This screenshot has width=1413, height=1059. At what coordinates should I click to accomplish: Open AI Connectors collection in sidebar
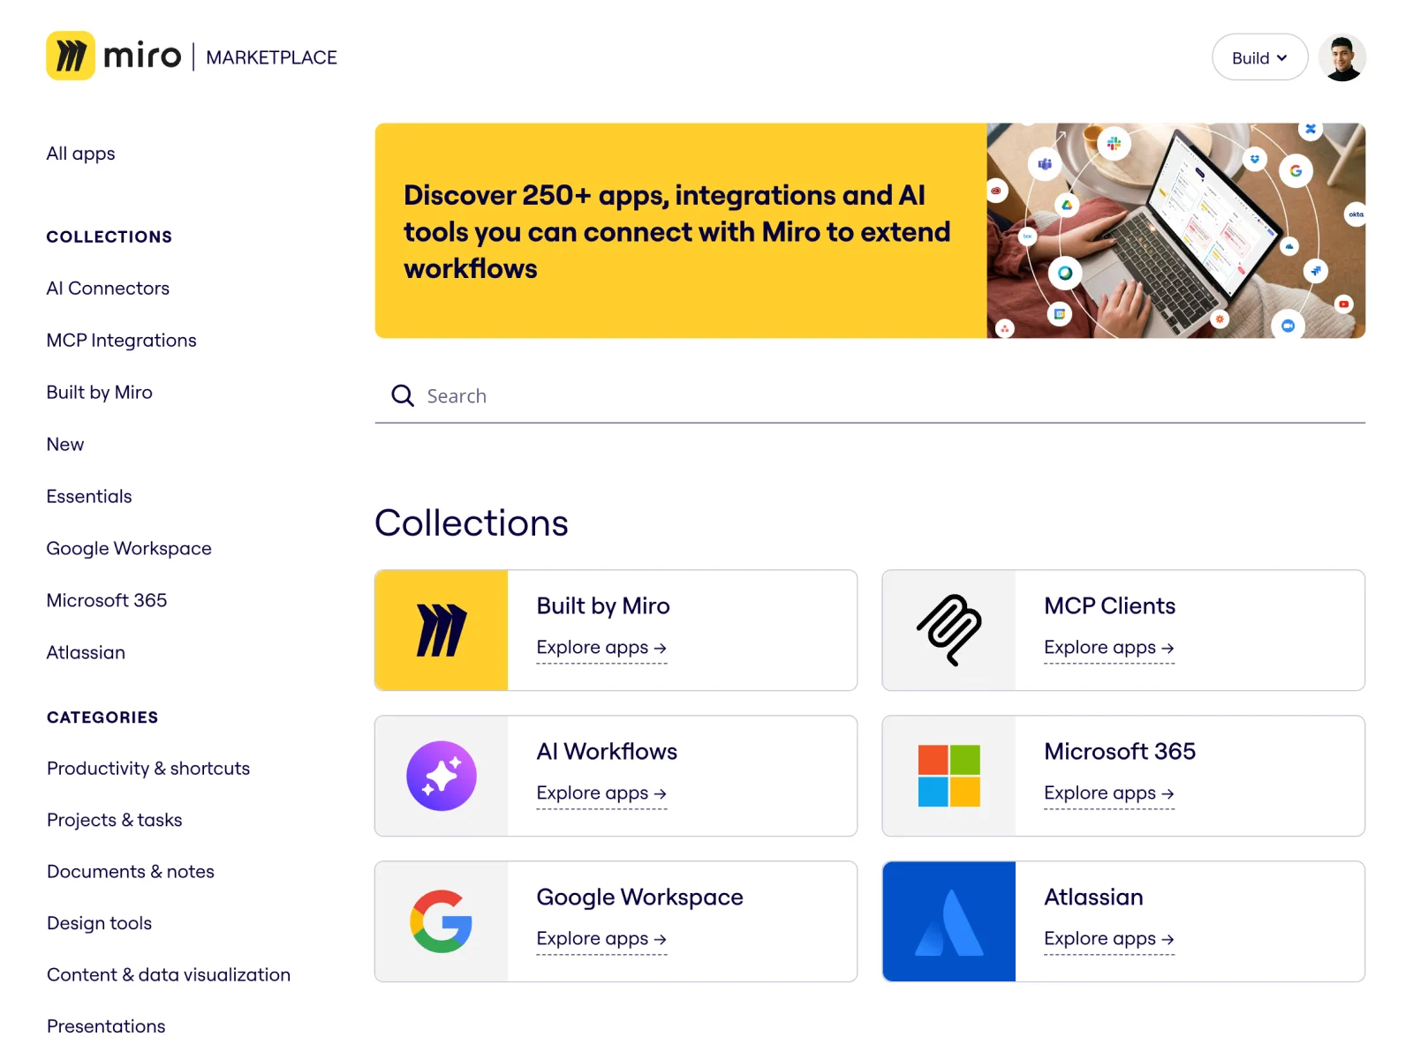tap(108, 289)
